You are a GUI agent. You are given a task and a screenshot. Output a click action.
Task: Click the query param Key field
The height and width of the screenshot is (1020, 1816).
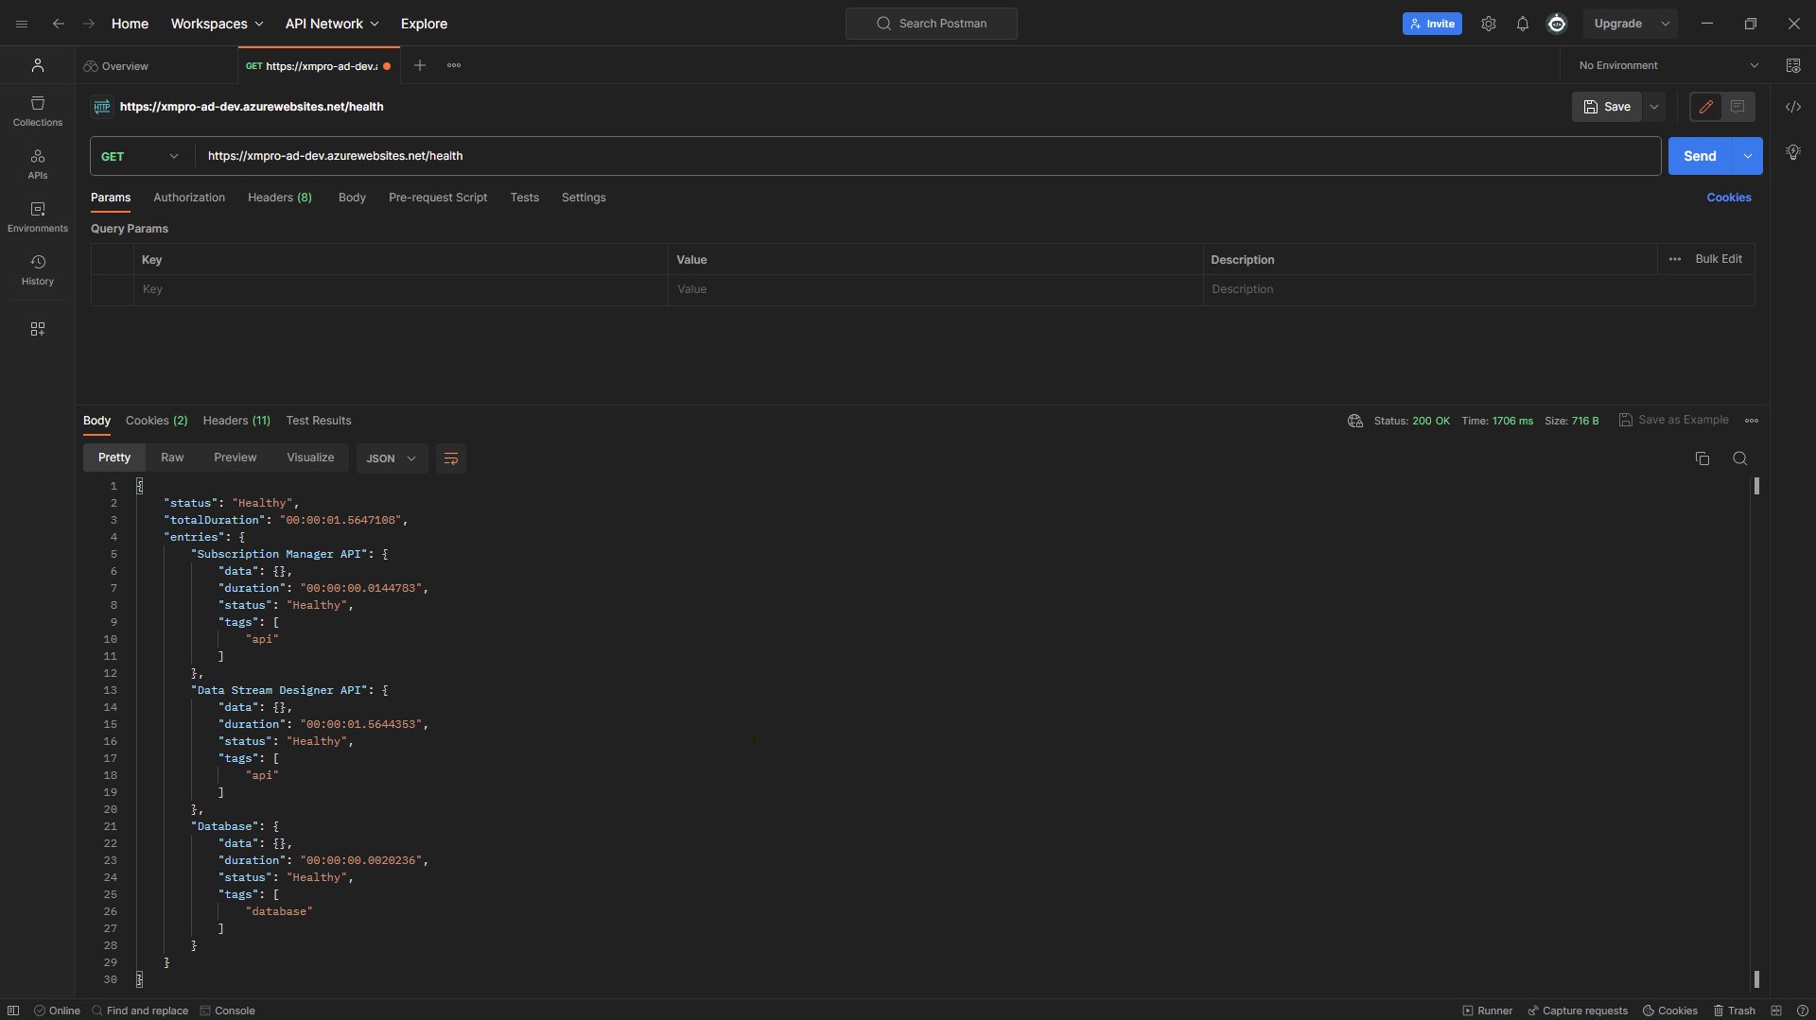[x=401, y=289]
